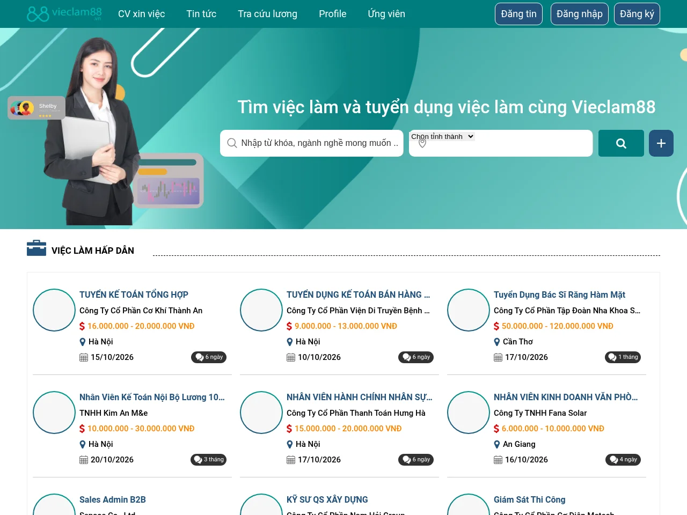
Task: Click the calendar icon next to 15/10/2026
Action: (x=84, y=357)
